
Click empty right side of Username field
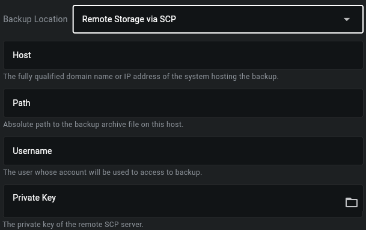280,151
